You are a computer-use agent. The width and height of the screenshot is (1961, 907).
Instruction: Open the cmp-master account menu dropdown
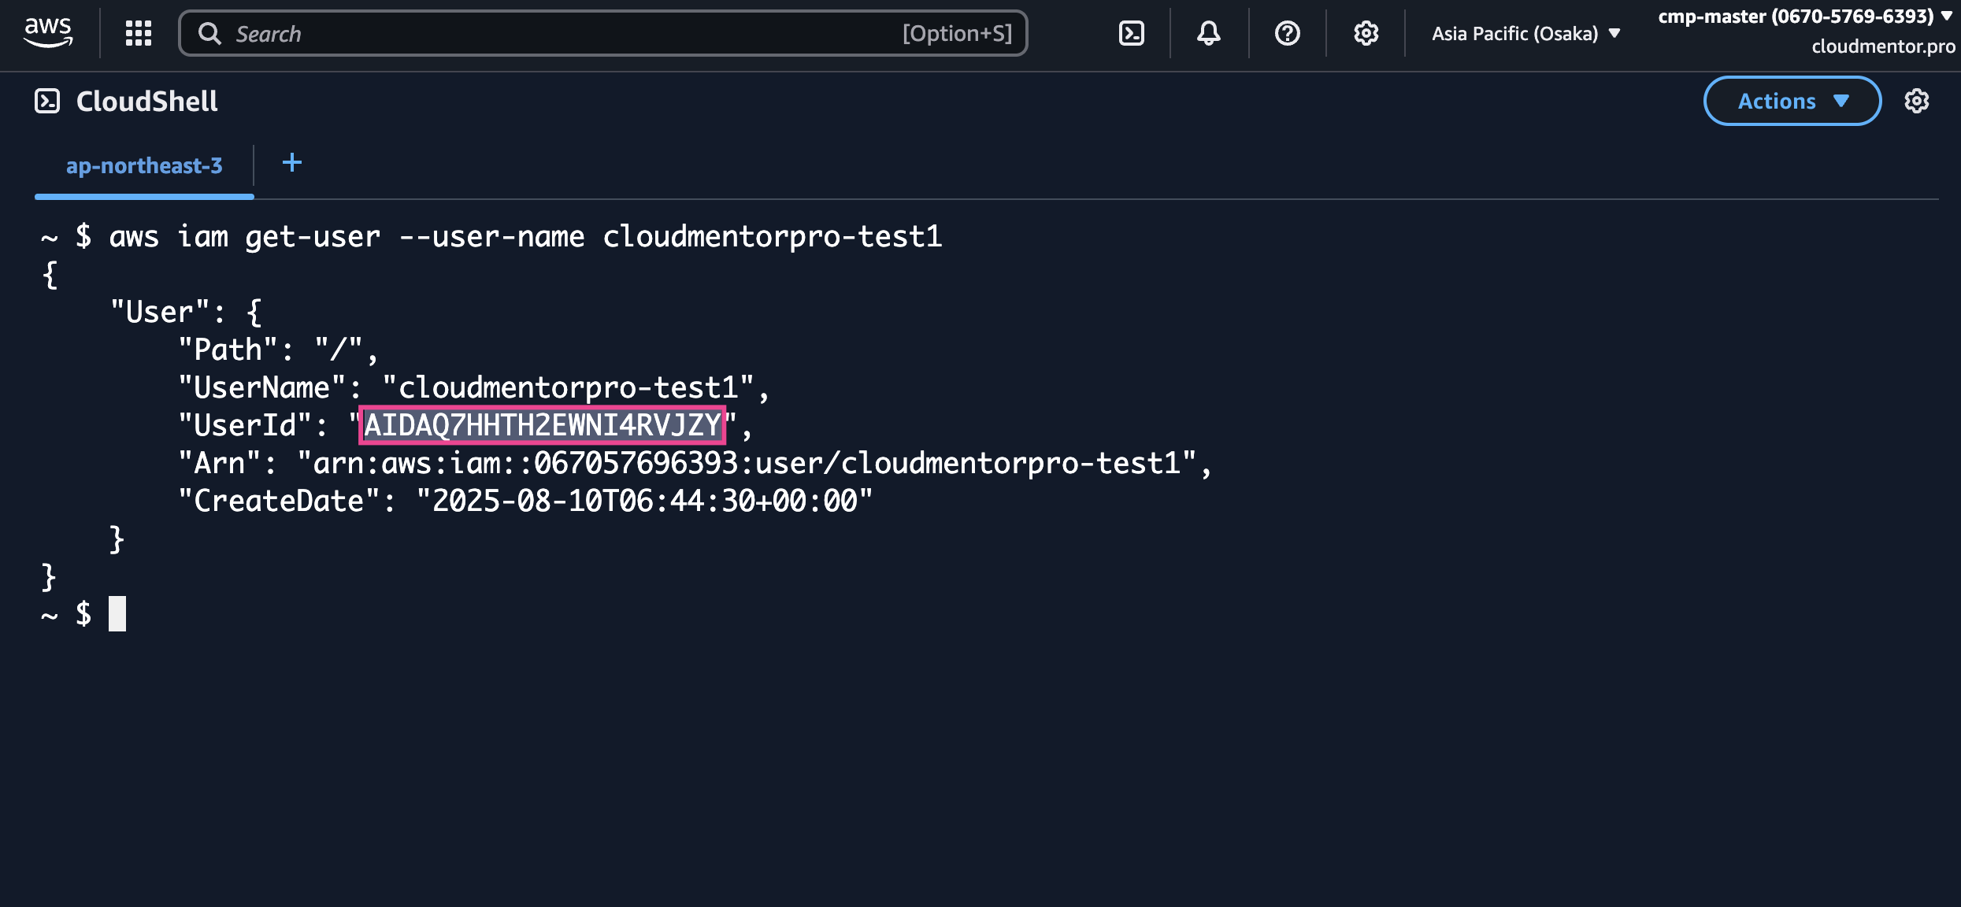(x=1803, y=17)
